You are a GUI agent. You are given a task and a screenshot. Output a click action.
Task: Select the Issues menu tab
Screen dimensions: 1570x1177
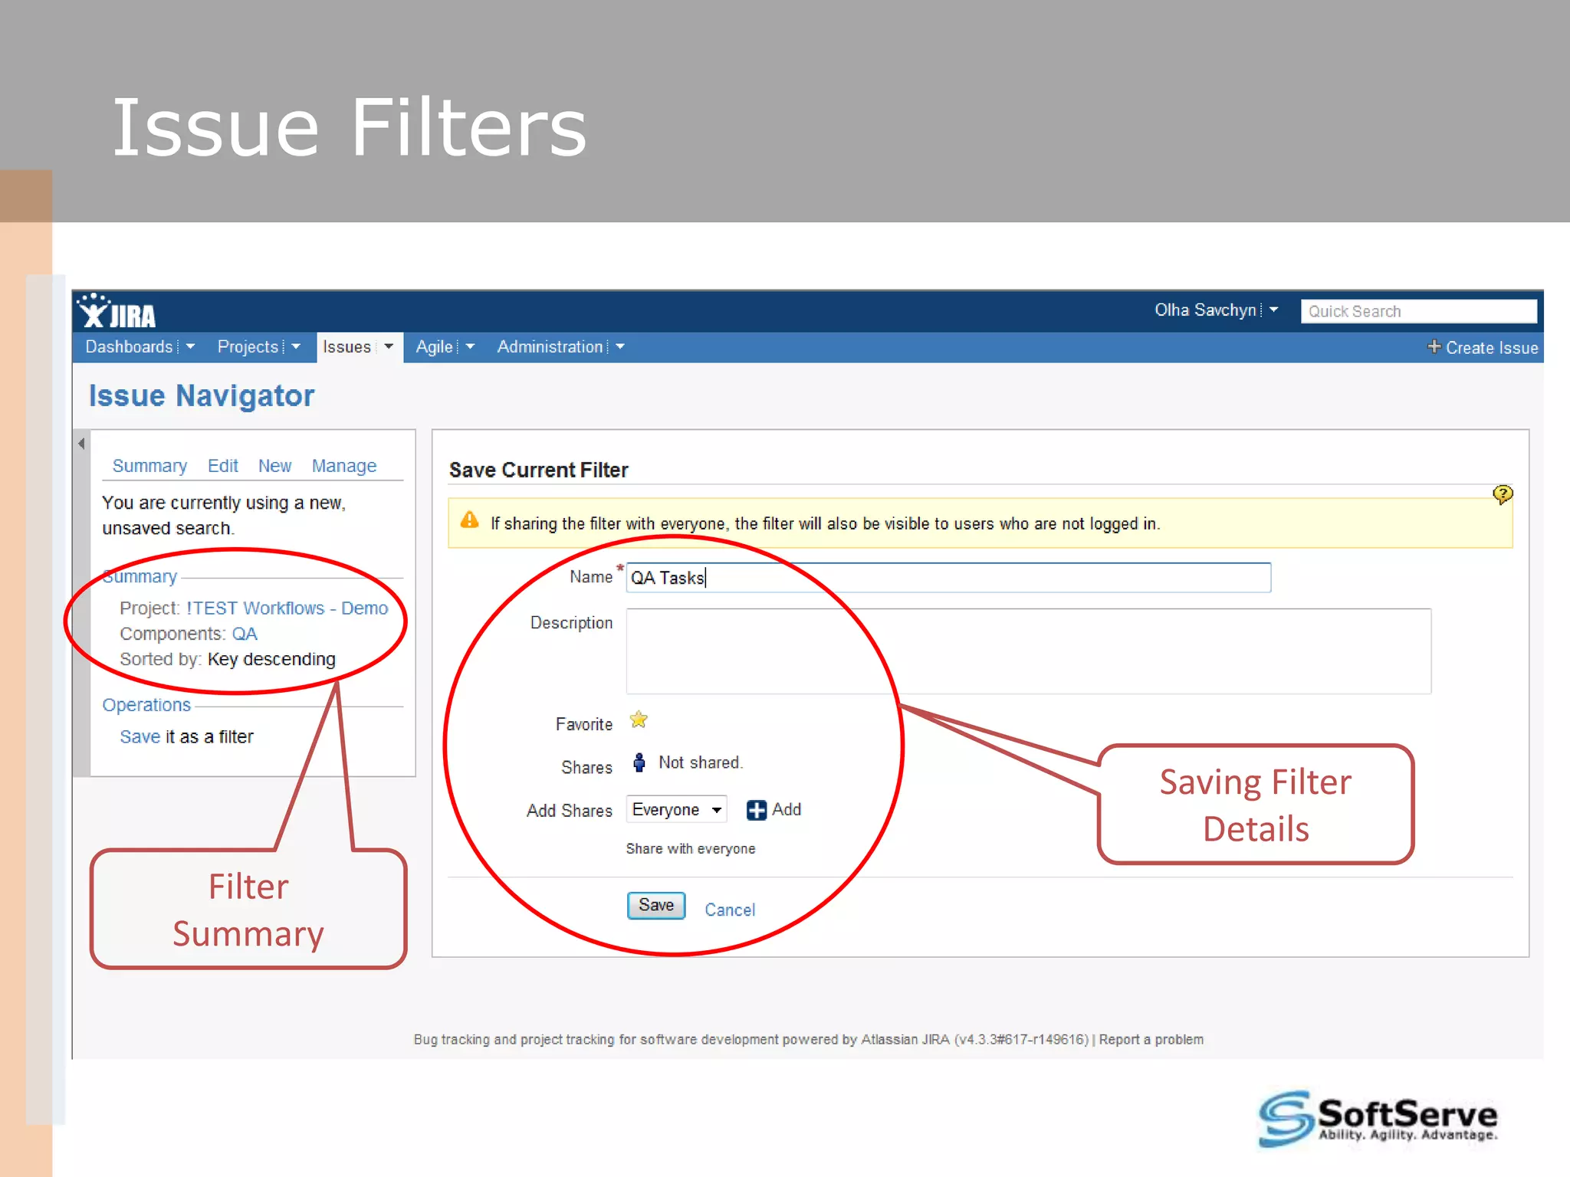pos(347,347)
